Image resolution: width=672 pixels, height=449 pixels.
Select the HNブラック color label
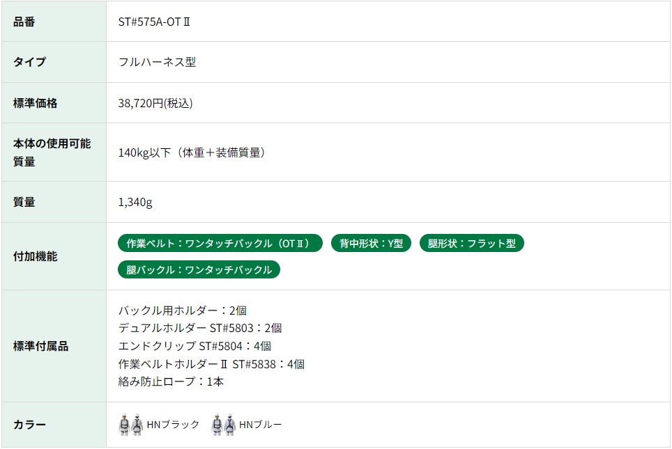[x=173, y=425]
